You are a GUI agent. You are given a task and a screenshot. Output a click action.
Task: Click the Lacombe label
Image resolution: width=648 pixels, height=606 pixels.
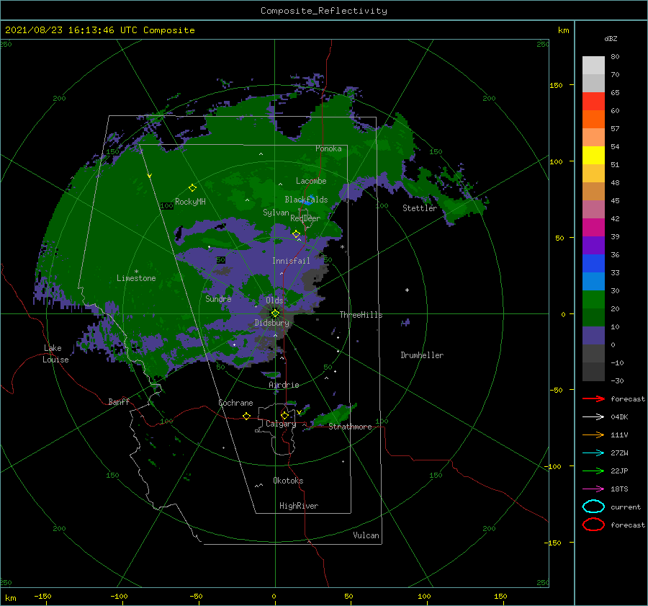point(311,181)
